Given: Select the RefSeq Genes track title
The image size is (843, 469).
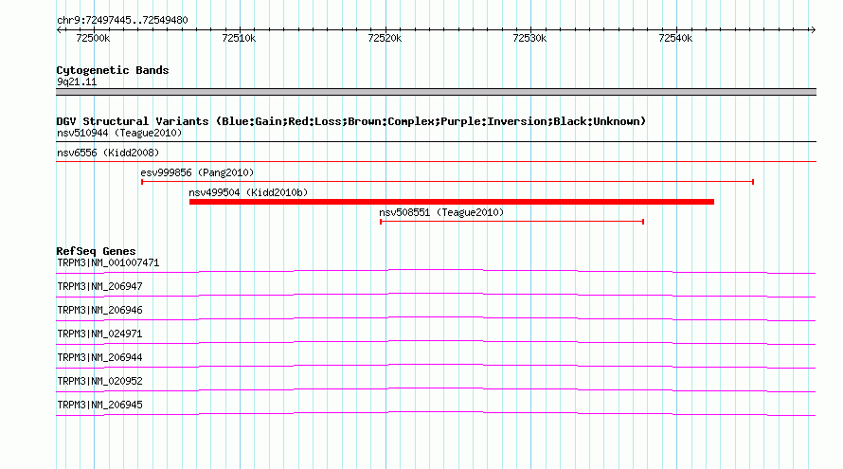Looking at the screenshot, I should click(96, 251).
